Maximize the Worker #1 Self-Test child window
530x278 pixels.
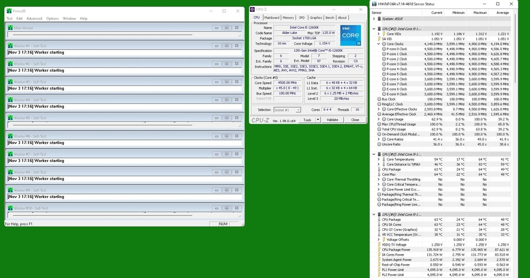(x=226, y=46)
